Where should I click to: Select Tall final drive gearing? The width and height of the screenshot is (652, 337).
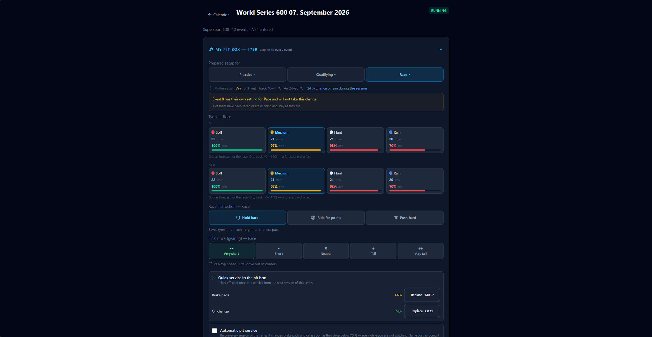[373, 251]
